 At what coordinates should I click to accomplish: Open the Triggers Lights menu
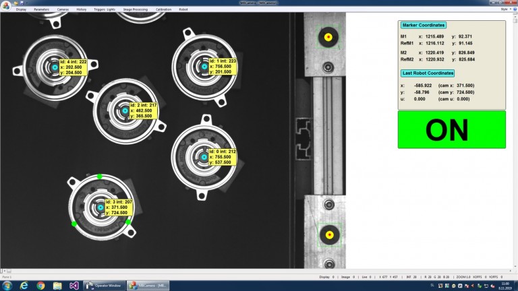pos(105,9)
